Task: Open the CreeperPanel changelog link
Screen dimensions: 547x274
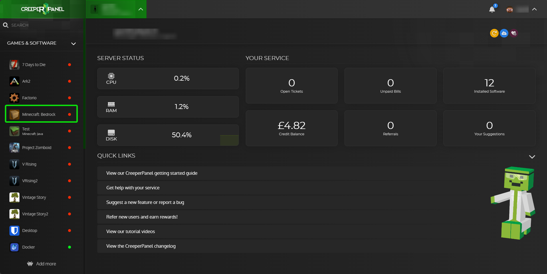Action: (141, 246)
